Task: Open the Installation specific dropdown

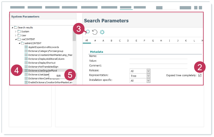Action: pos(148,81)
